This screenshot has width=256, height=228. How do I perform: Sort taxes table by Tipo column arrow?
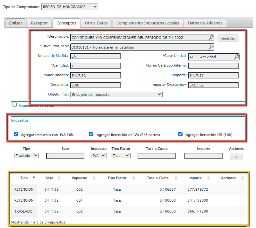click(x=34, y=177)
